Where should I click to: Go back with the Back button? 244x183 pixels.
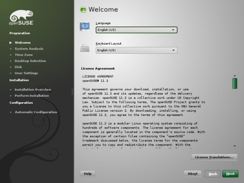pos(213,174)
